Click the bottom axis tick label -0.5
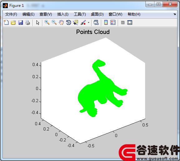180x161 pixels. 91,146
